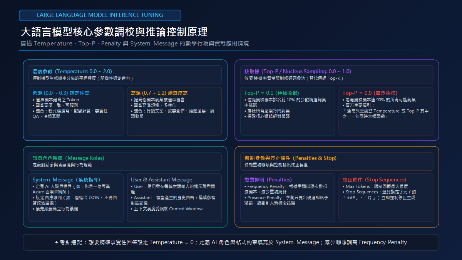Screen dimensions: 462x260
Task: Select card title '低溫 (0.0 ~ 0.3) 確定性高'
Action: click(61, 93)
